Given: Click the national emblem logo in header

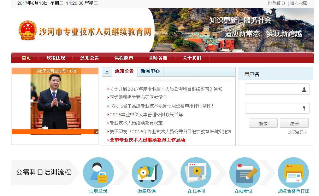Looking at the screenshot, I should (27, 30).
